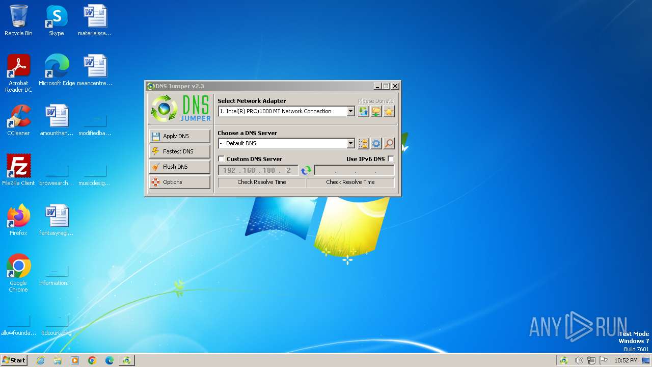
Task: Open the Action Center flag icon
Action: click(604, 360)
